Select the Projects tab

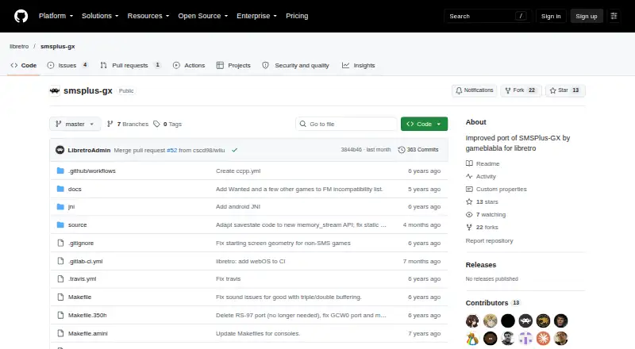pyautogui.click(x=233, y=65)
